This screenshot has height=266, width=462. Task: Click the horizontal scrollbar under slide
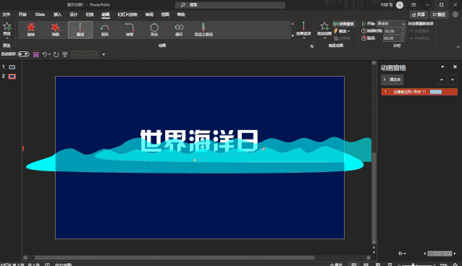point(175,258)
